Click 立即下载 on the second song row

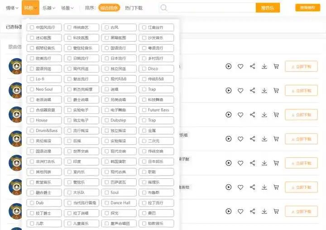click(301, 91)
